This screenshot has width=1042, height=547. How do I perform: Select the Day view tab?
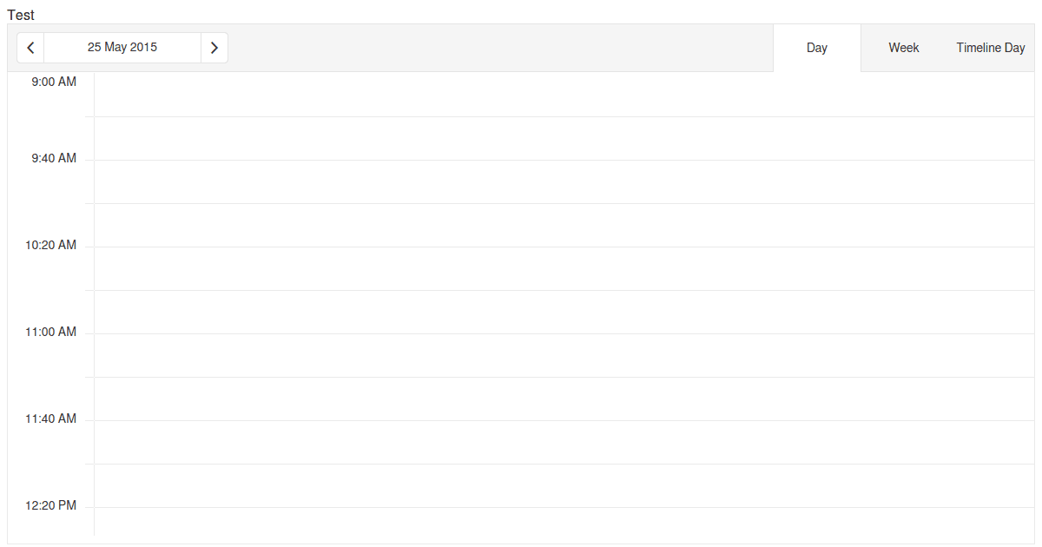816,47
